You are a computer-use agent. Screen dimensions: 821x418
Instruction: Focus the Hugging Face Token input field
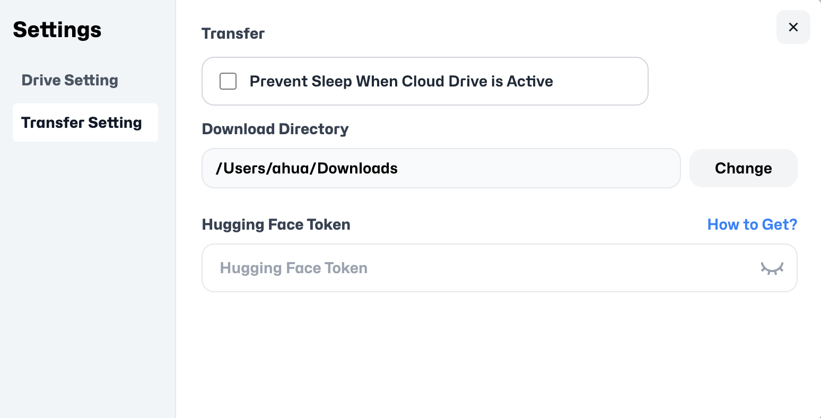click(x=477, y=268)
